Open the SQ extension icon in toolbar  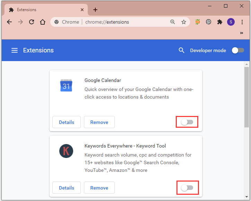click(198, 22)
